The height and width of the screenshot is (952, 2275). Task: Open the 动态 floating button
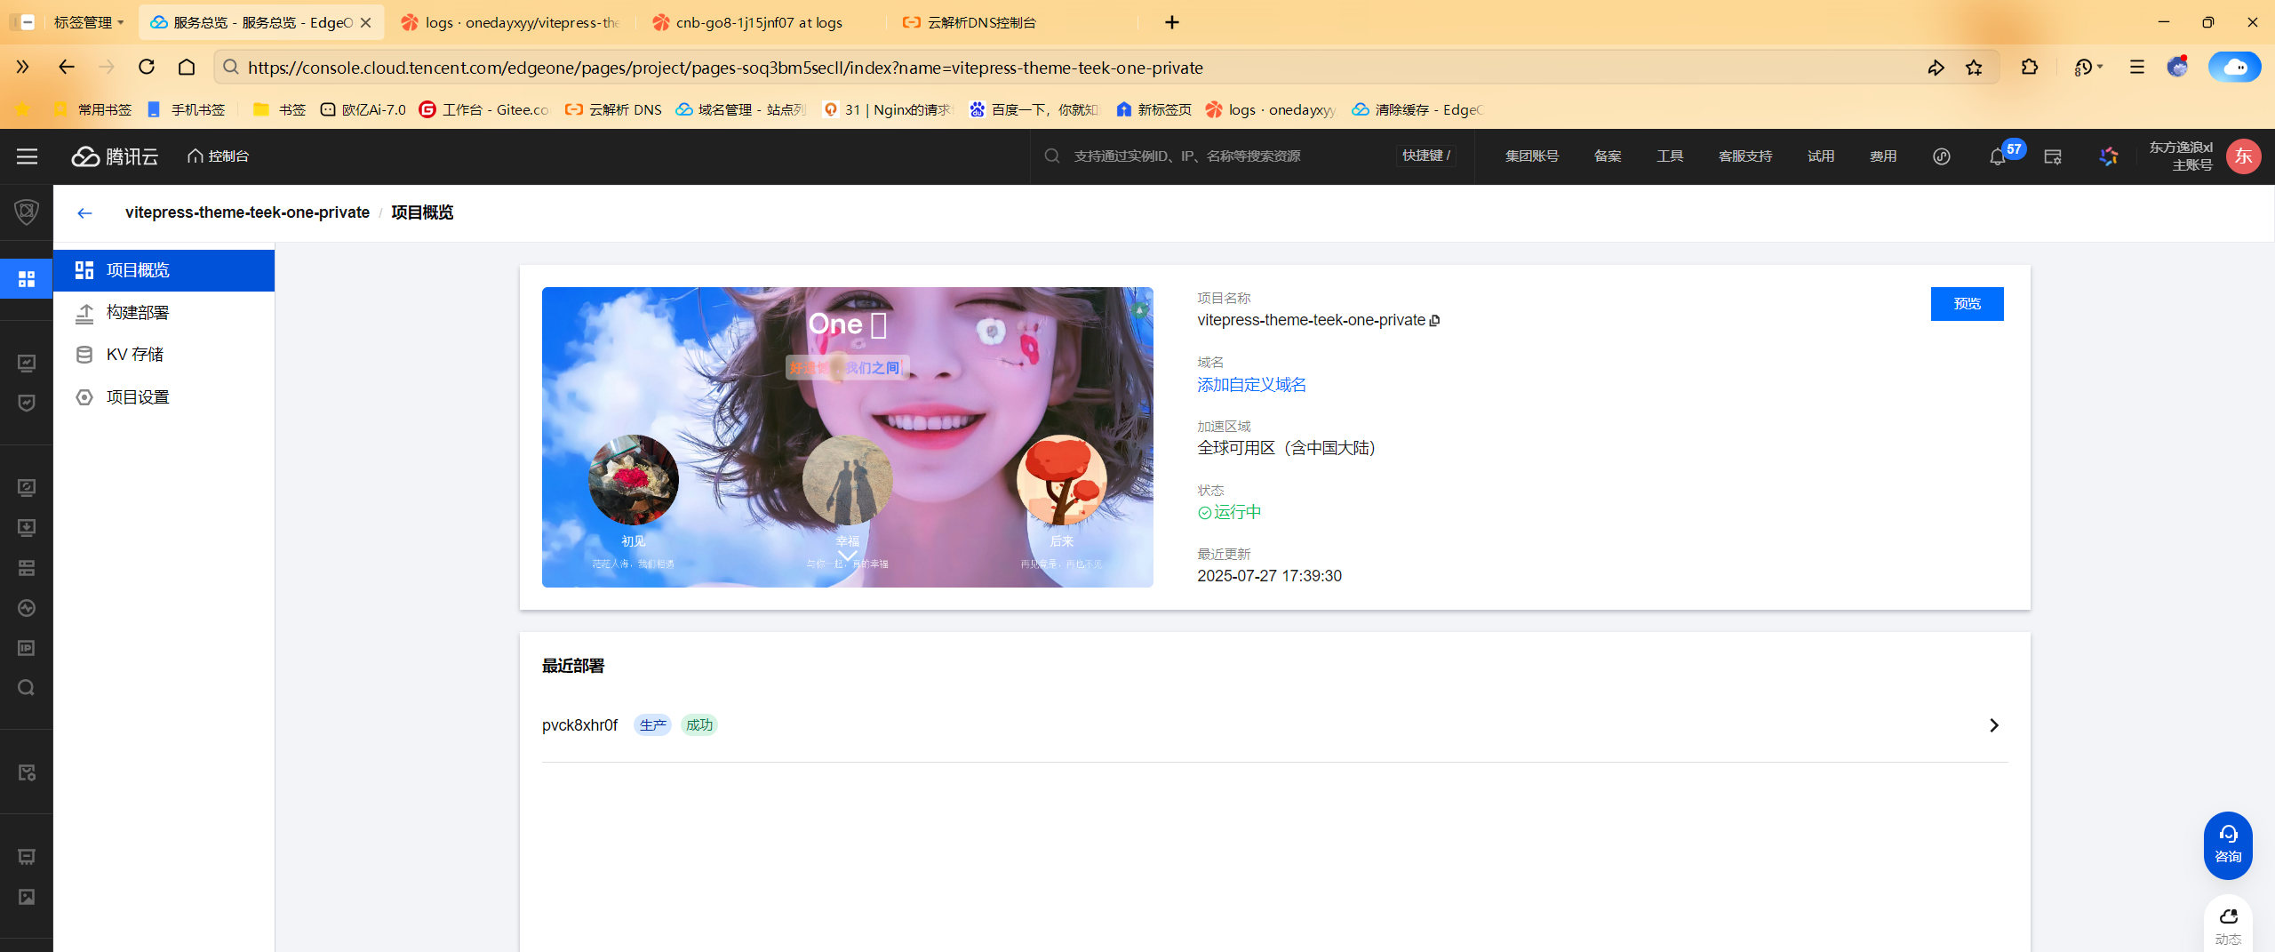[2228, 926]
